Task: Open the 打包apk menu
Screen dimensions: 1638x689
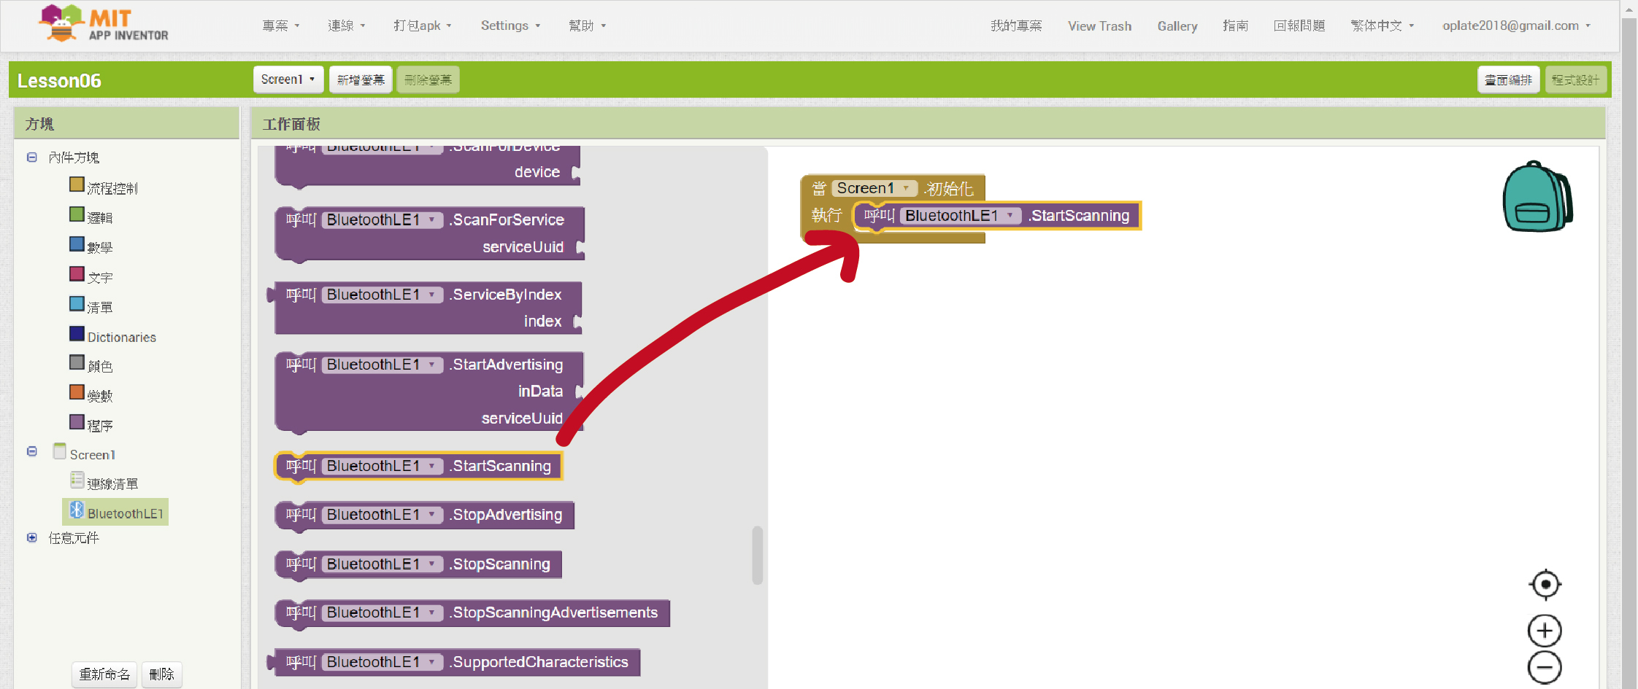Action: [x=422, y=26]
